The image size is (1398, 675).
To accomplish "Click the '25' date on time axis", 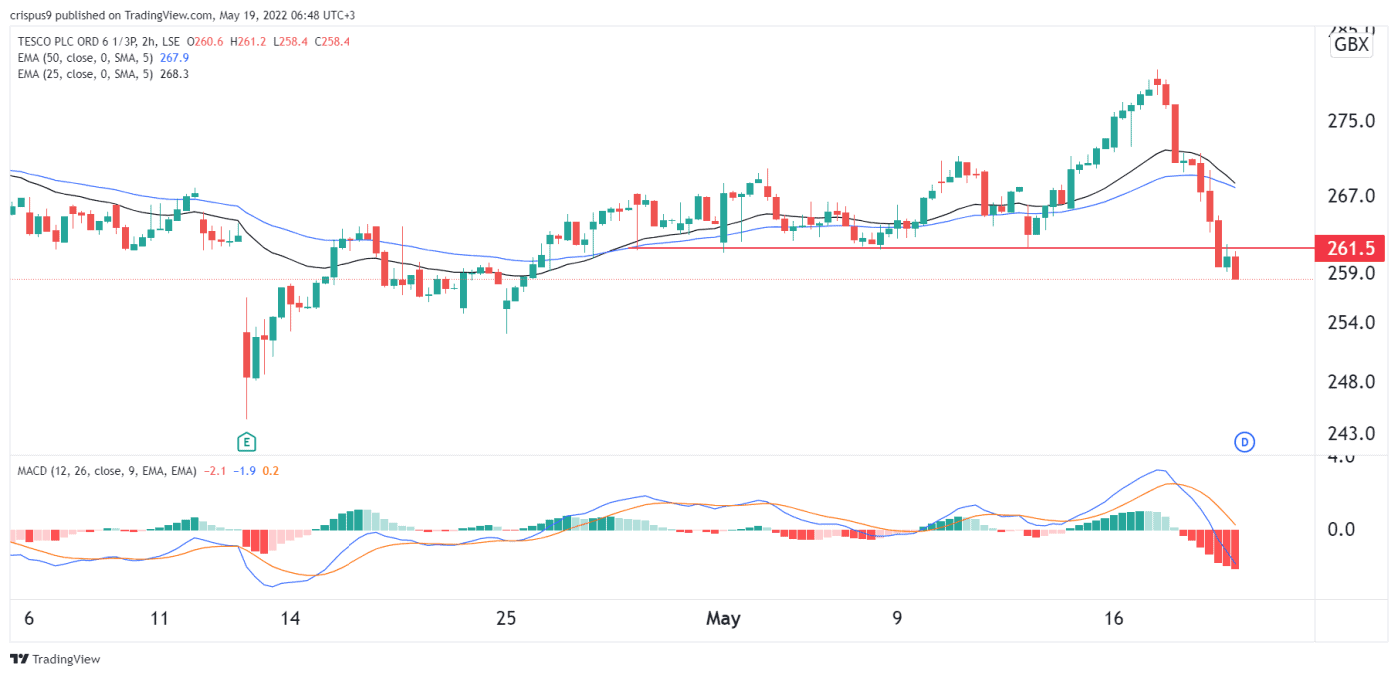I will tap(506, 619).
